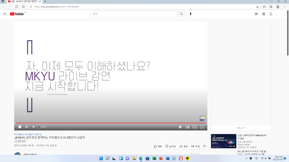
Task: Switch to miniplayer mode
Action: click(187, 127)
